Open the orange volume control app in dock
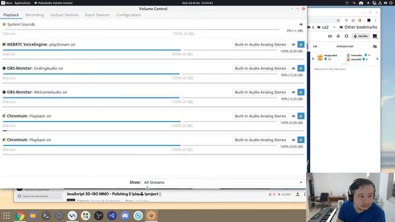The height and width of the screenshot is (222, 395). [x=151, y=216]
